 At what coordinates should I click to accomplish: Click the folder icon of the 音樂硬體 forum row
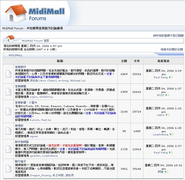(x=8, y=92)
